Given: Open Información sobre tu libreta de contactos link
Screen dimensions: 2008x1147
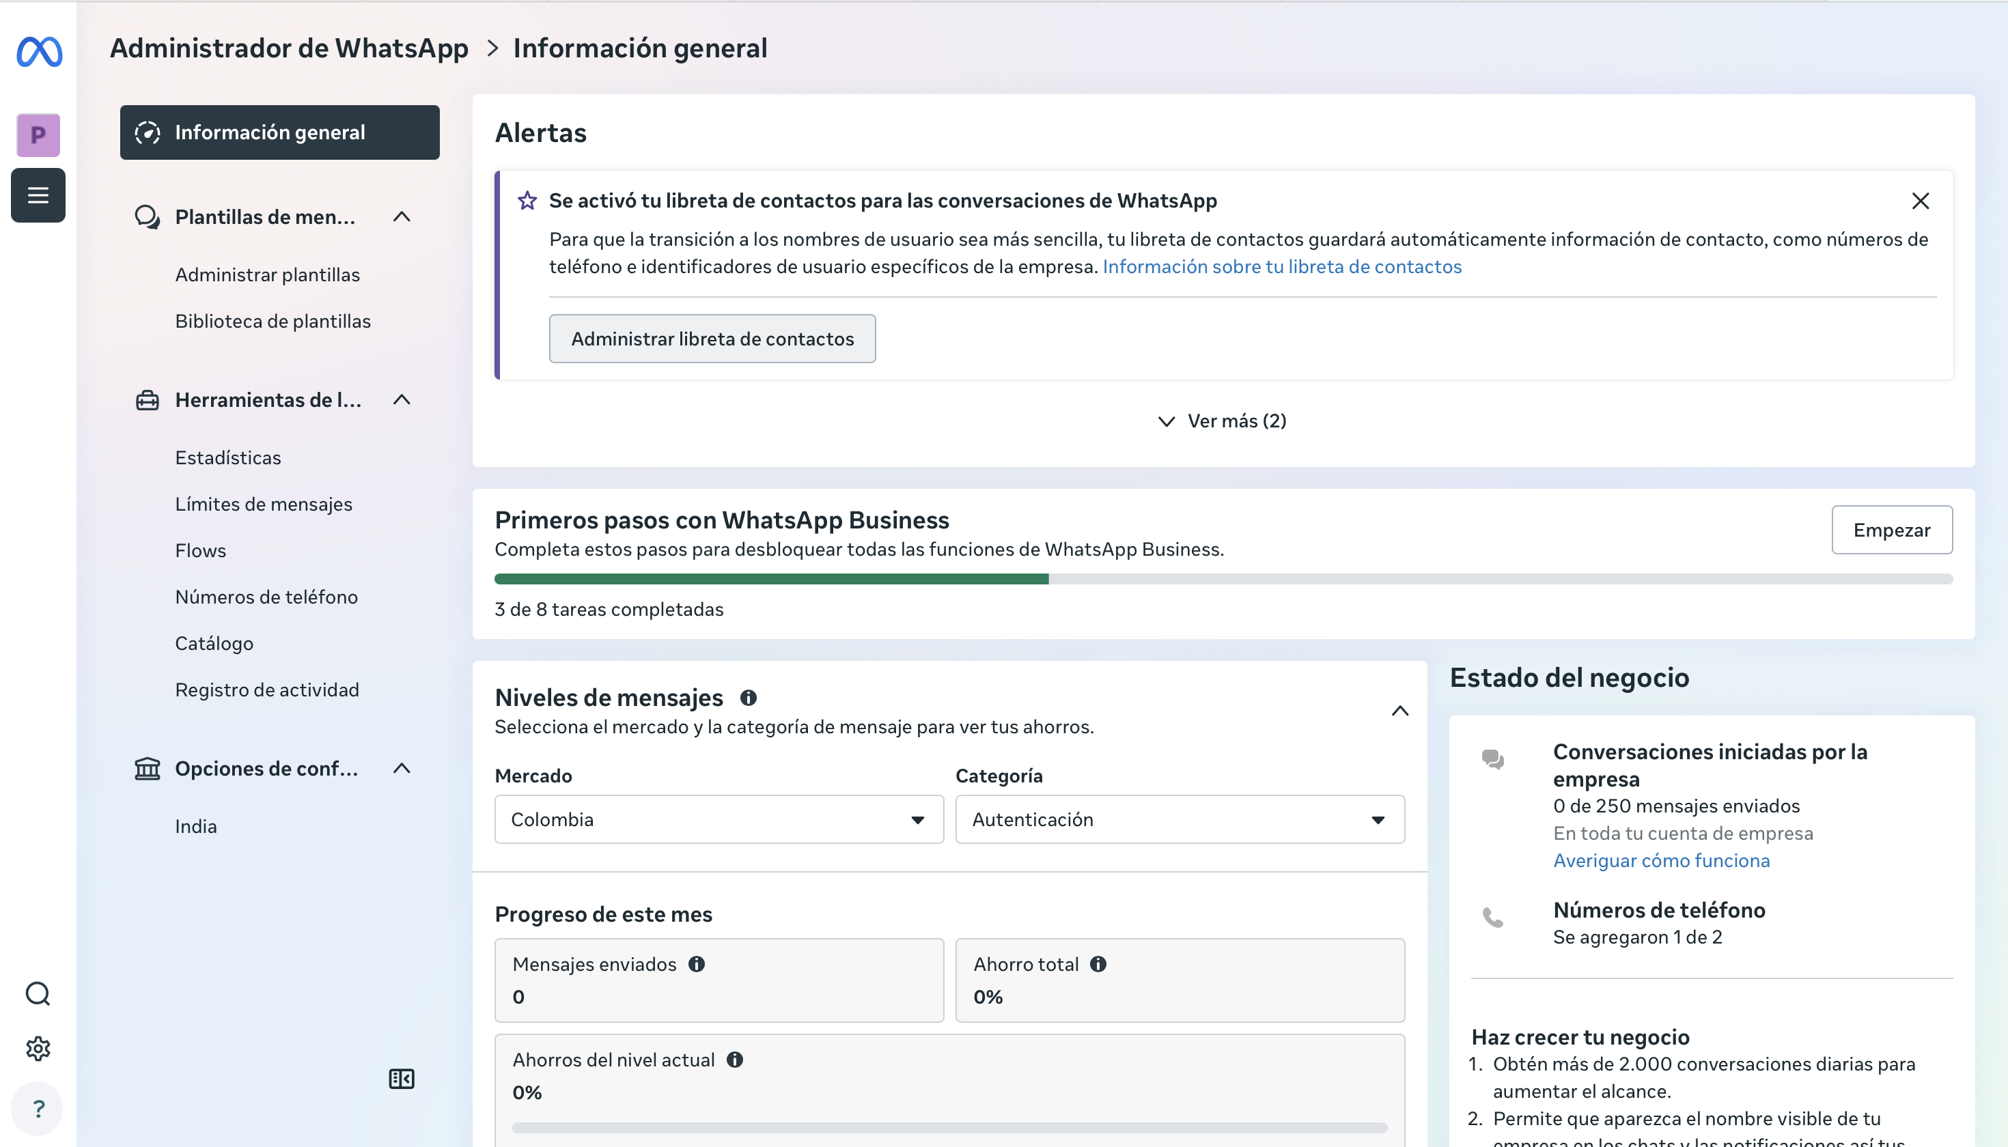Looking at the screenshot, I should tap(1281, 266).
